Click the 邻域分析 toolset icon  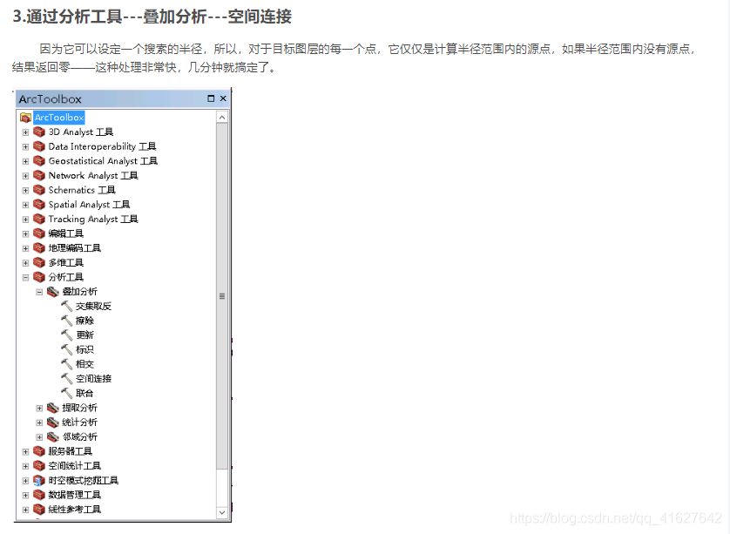pos(53,436)
